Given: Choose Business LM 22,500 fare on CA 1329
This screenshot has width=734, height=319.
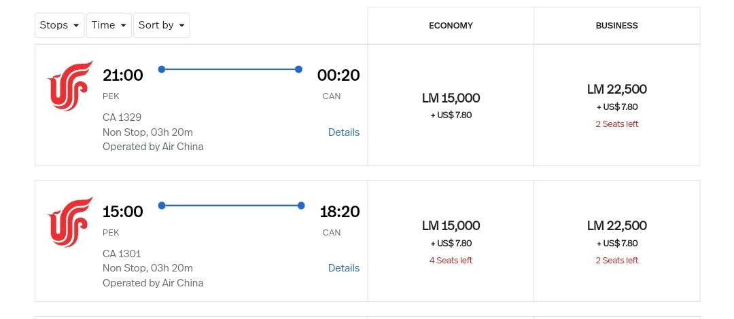Looking at the screenshot, I should pyautogui.click(x=616, y=105).
